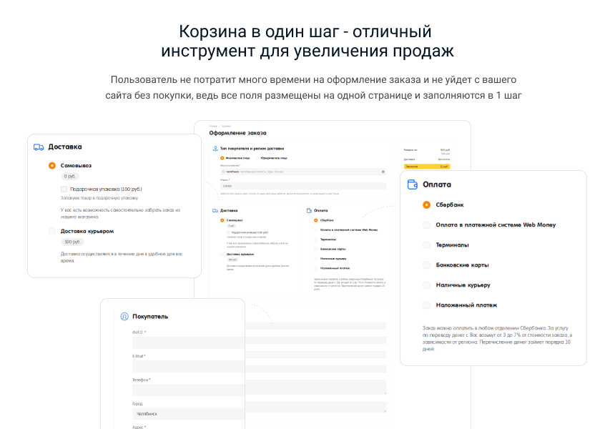Click the truck icon in the large Доставка card
615x429 pixels.
tap(39, 147)
